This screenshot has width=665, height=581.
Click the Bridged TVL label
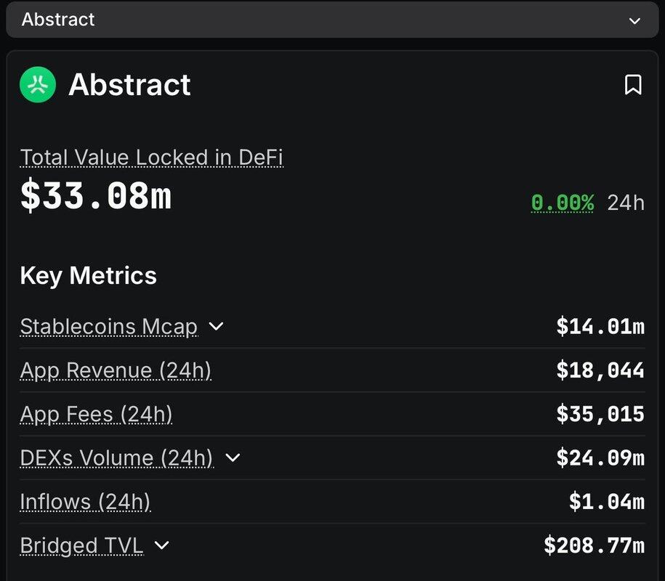coord(81,545)
